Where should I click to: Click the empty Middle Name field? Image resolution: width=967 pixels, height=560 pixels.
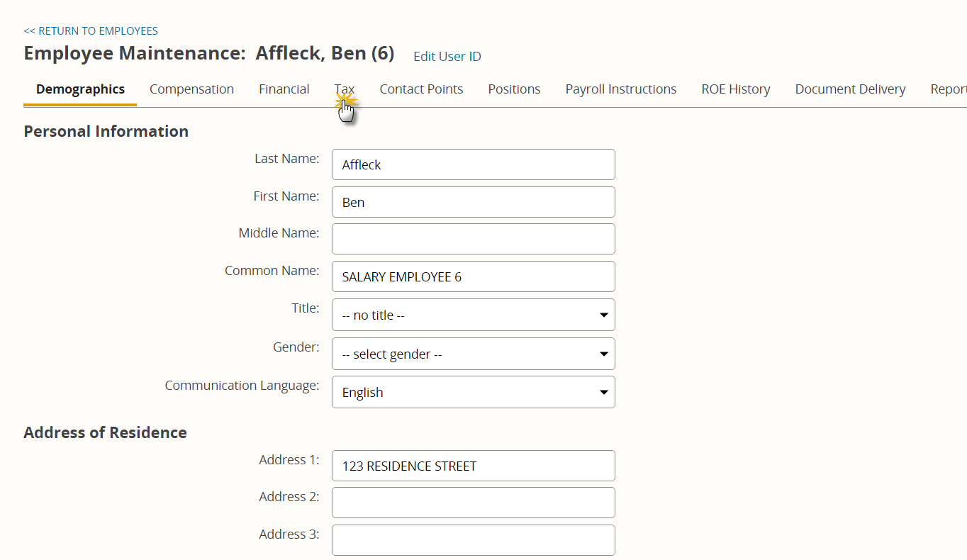coord(473,239)
